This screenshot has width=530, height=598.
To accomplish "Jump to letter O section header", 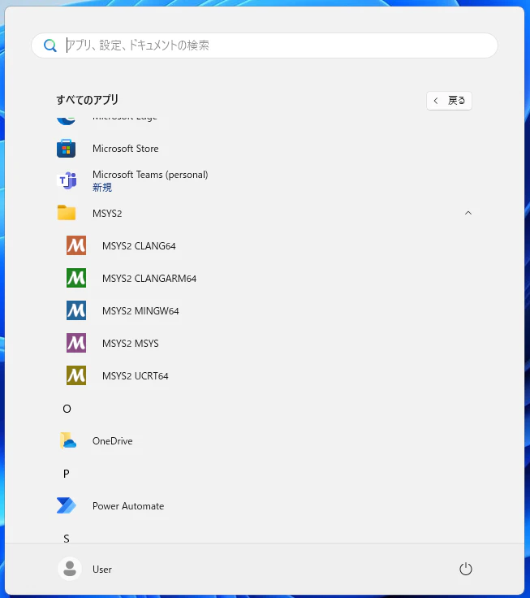I will click(67, 409).
